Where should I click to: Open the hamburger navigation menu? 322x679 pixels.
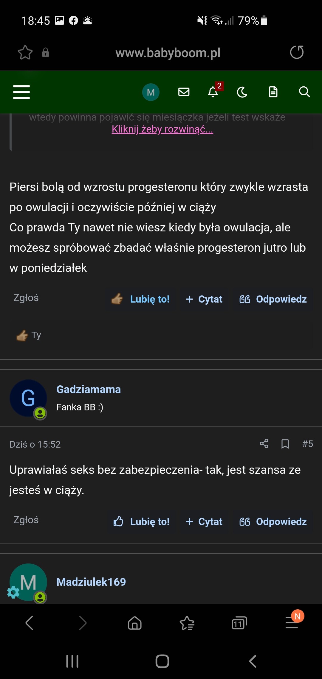[x=21, y=92]
